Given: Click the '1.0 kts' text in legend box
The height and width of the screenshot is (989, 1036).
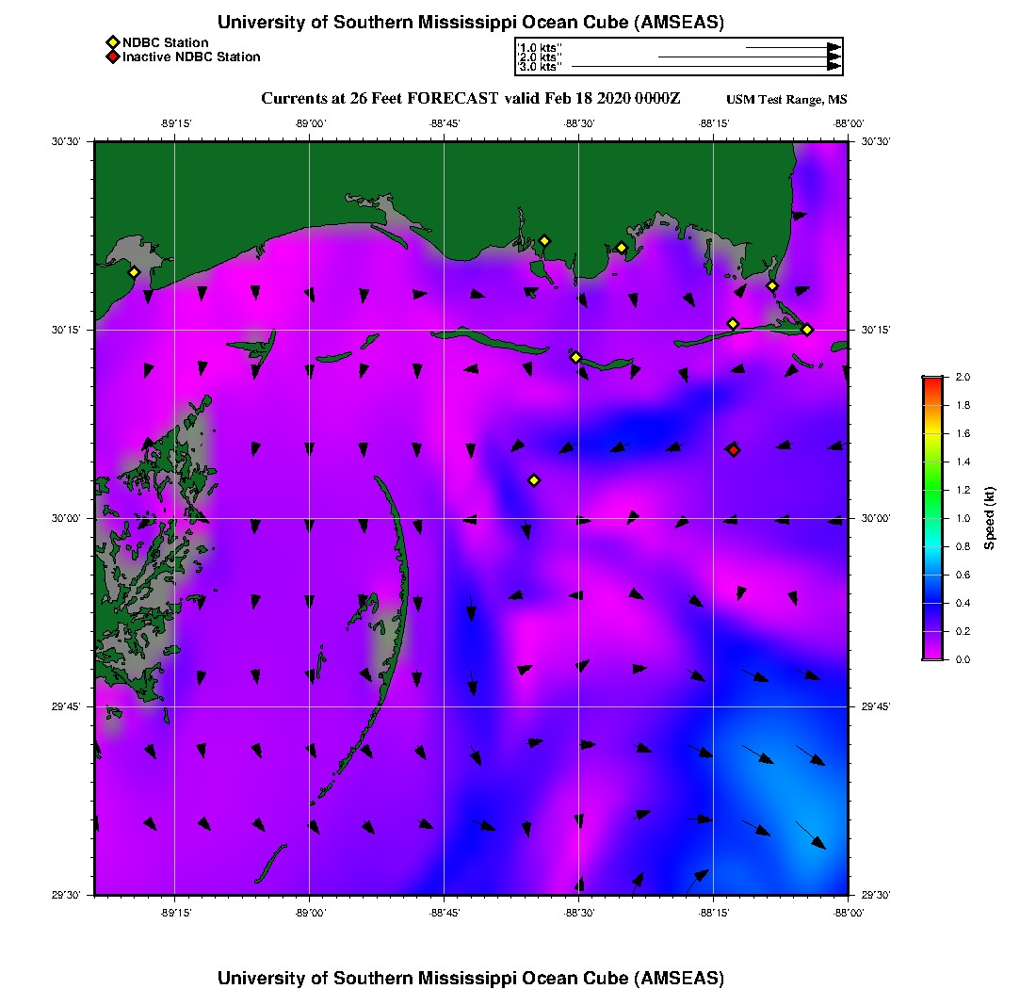Looking at the screenshot, I should point(540,48).
